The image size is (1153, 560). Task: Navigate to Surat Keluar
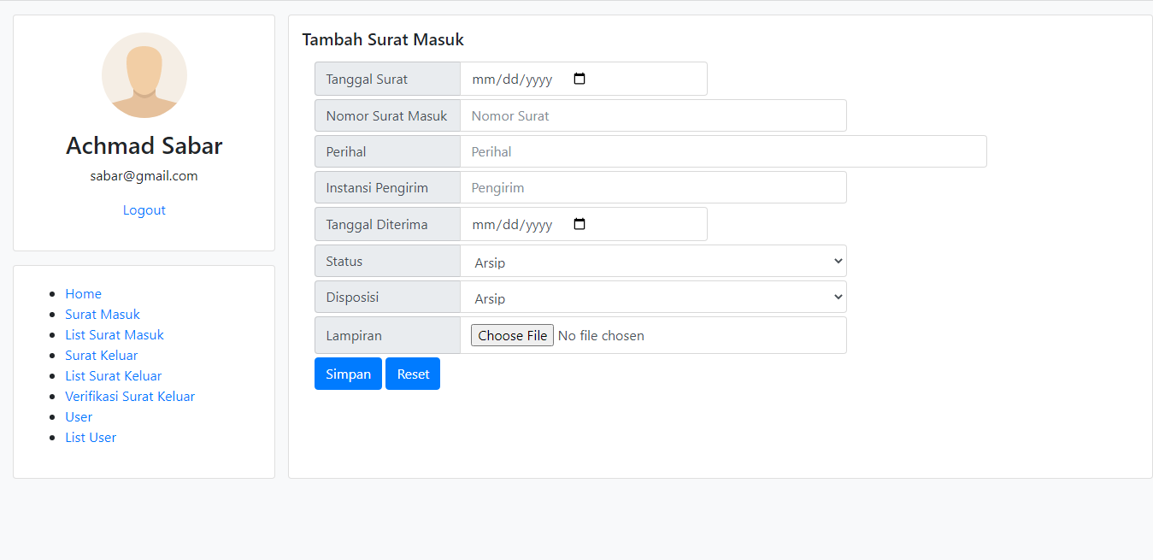click(102, 356)
